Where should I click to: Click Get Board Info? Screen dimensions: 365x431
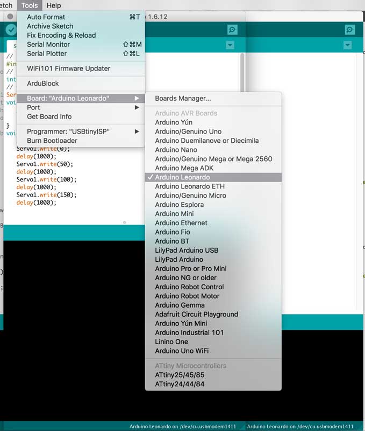[81, 116]
